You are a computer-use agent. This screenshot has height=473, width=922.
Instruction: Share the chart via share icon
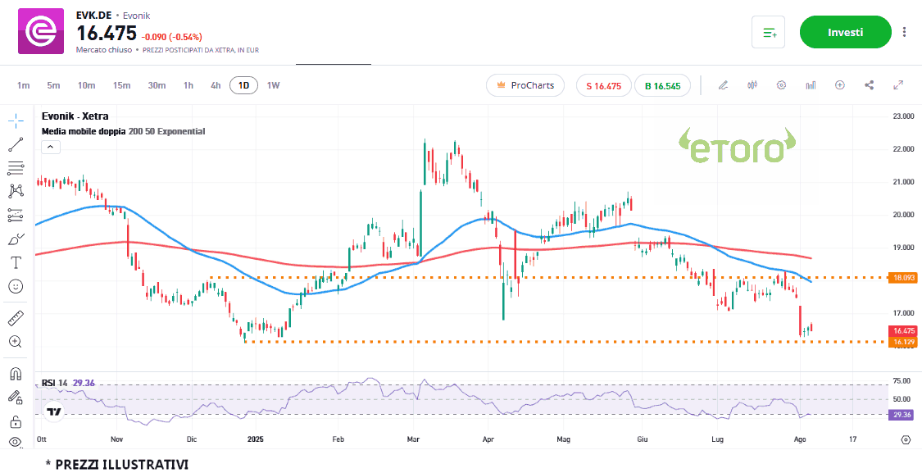pos(870,85)
